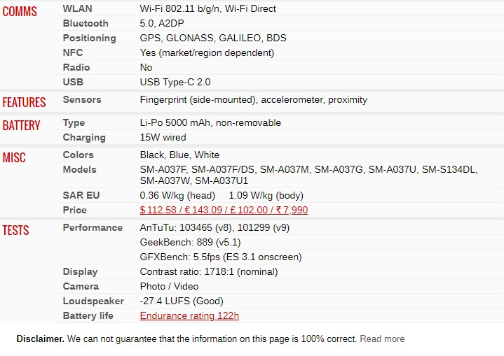Click the Loudspeaker test label
This screenshot has height=356, width=504.
click(93, 301)
